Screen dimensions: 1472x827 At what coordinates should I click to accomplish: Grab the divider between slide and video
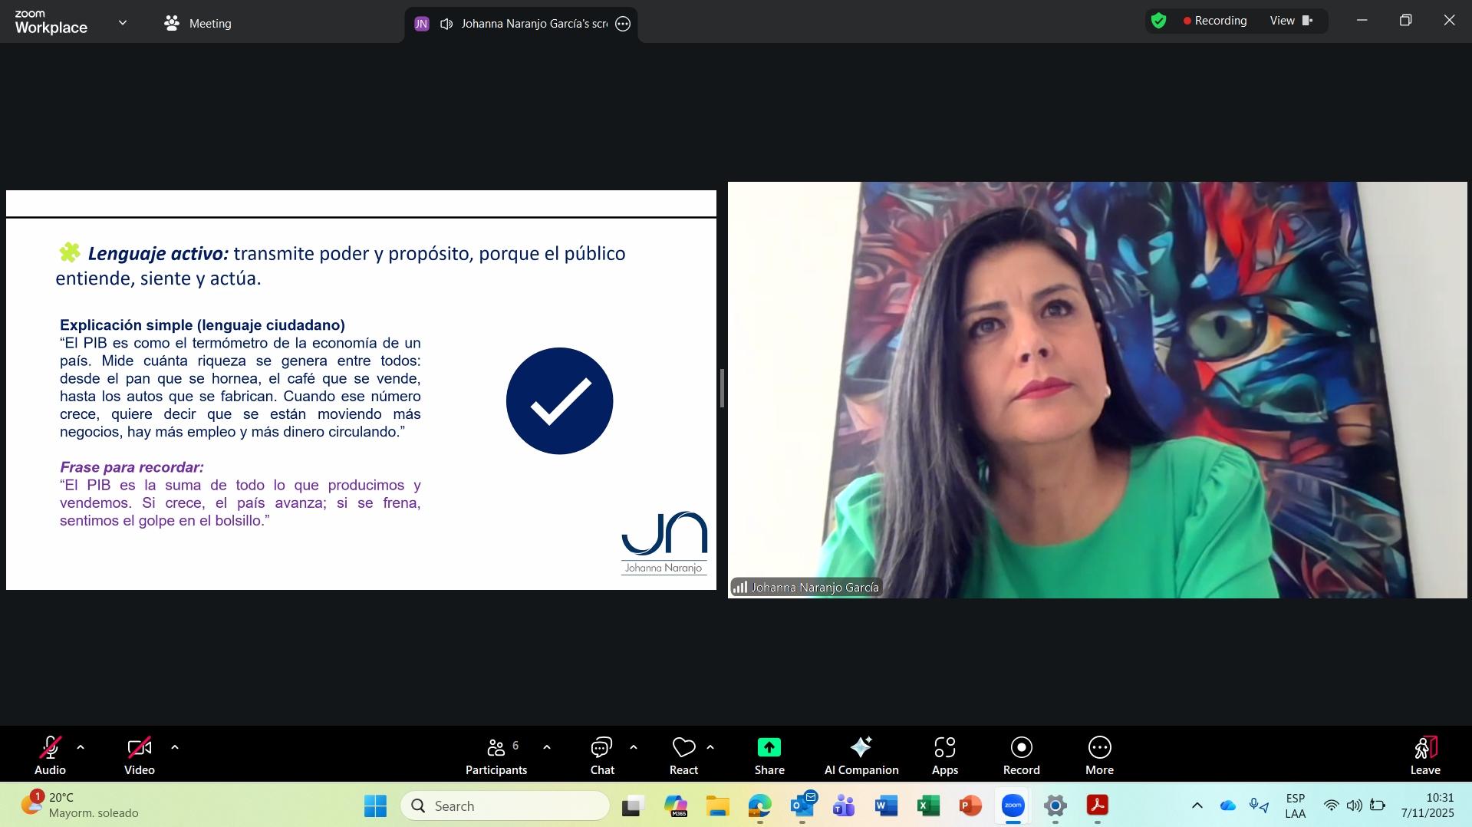(x=722, y=388)
